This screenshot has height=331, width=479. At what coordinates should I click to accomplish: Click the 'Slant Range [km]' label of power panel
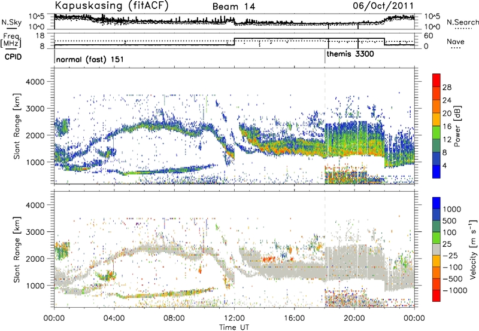click(17, 126)
